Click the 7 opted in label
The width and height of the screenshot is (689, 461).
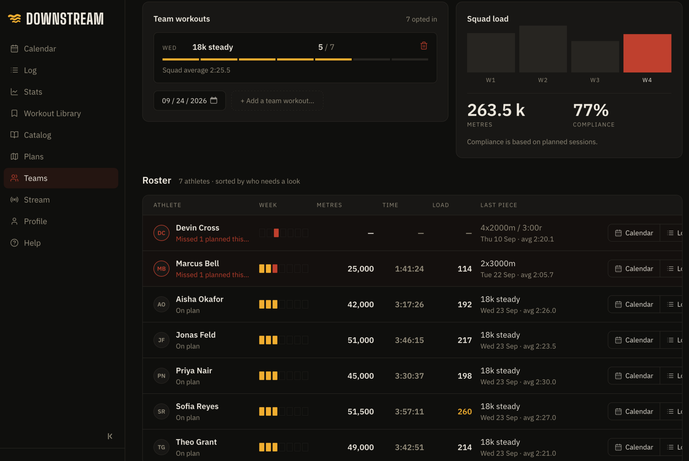pos(421,19)
